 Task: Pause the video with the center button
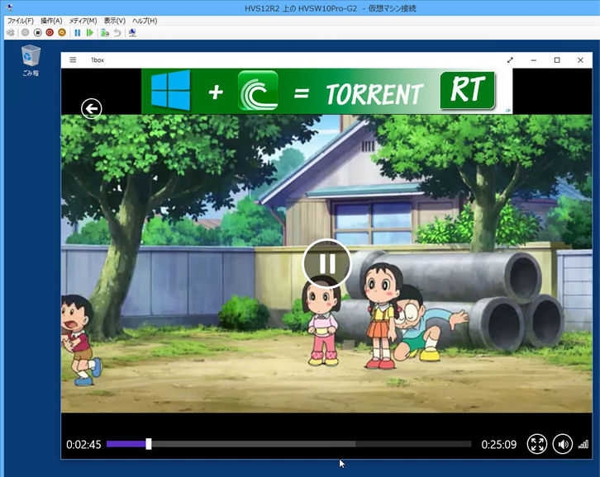(326, 263)
